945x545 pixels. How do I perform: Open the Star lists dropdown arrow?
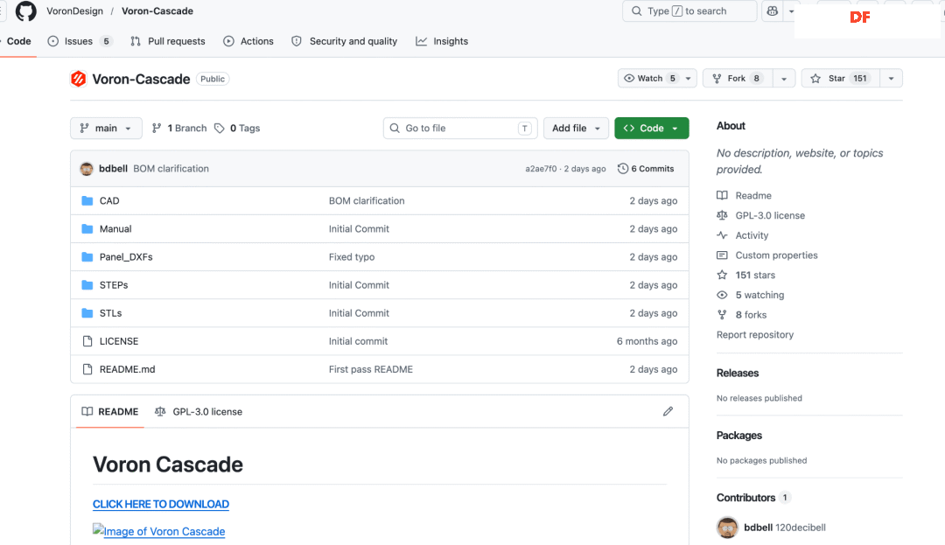tap(891, 79)
